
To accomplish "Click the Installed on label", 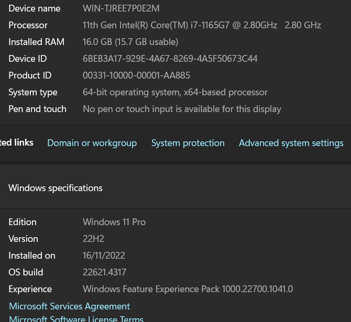I will click(x=32, y=256).
